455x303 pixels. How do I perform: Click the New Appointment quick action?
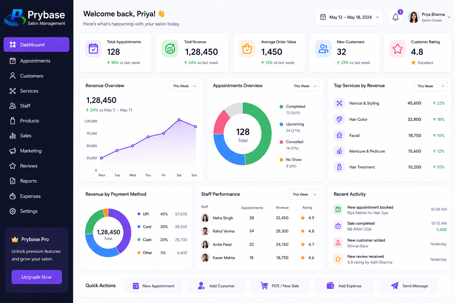click(x=153, y=286)
